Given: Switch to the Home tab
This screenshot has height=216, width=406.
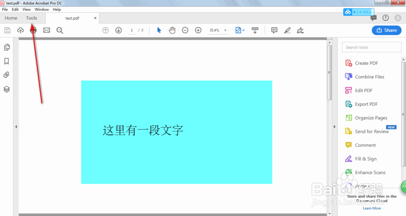Looking at the screenshot, I should 11,18.
